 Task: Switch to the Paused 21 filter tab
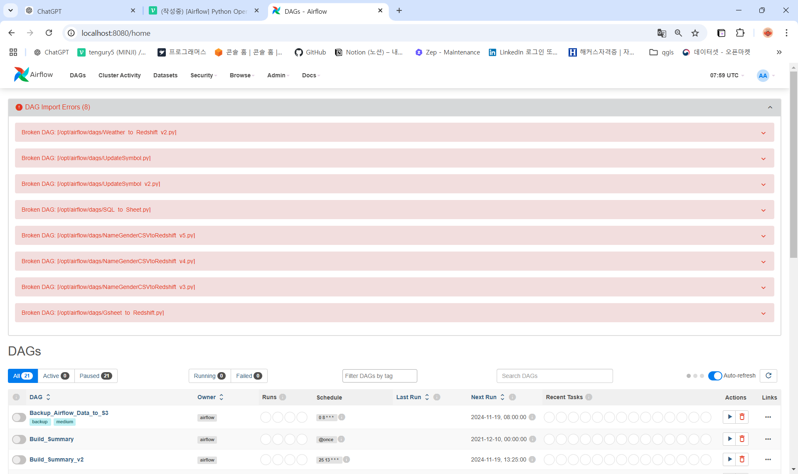pos(96,376)
